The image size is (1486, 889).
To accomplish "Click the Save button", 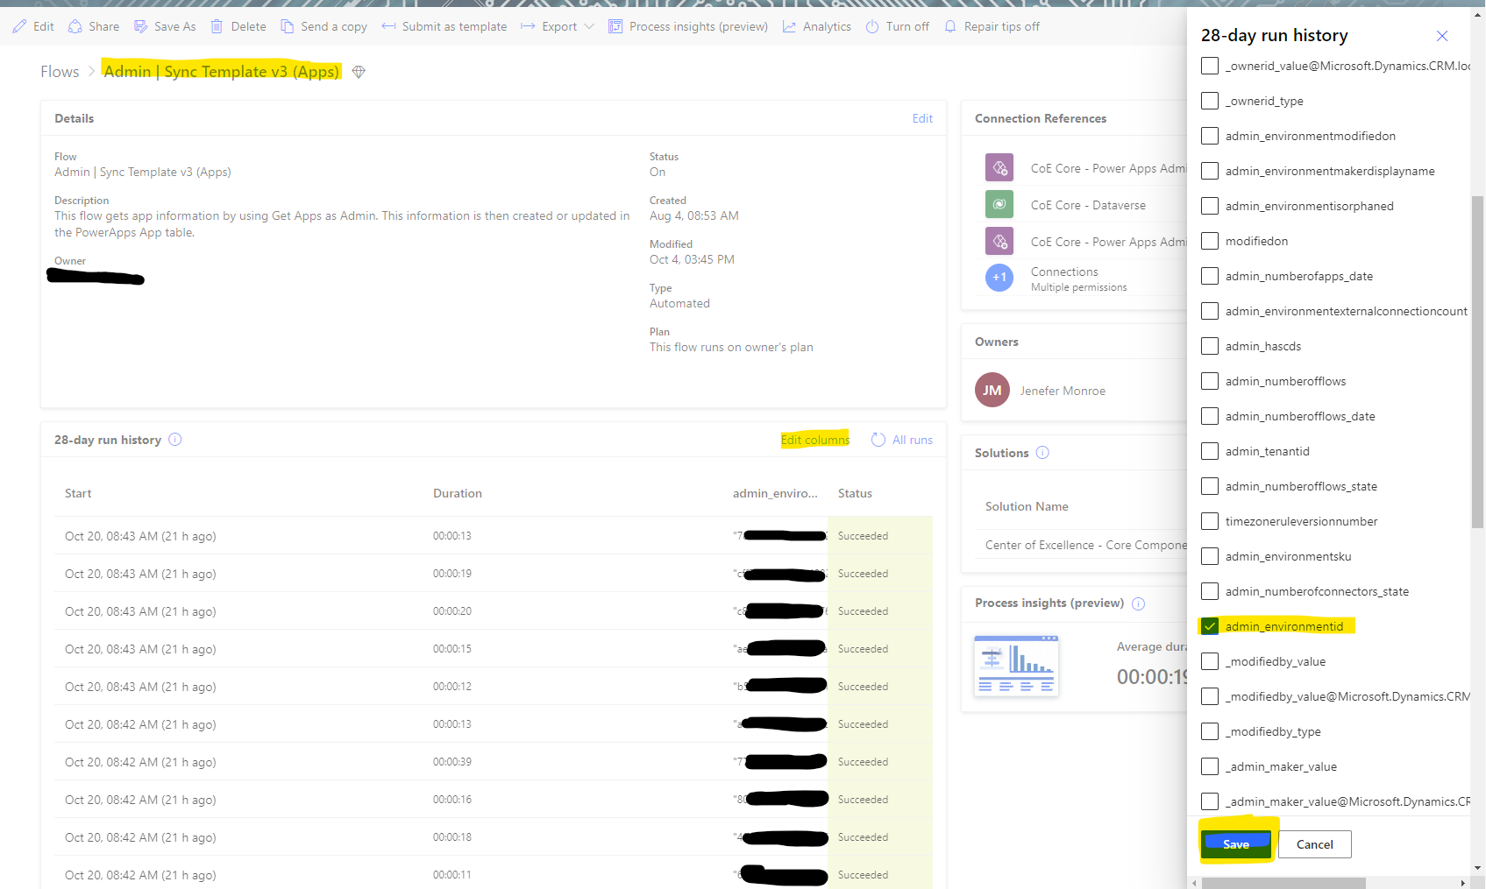I will pos(1236,843).
